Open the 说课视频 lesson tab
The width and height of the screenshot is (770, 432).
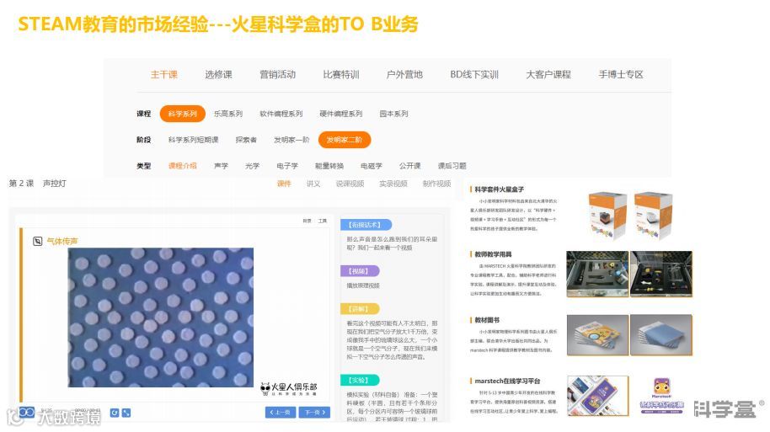coord(350,184)
